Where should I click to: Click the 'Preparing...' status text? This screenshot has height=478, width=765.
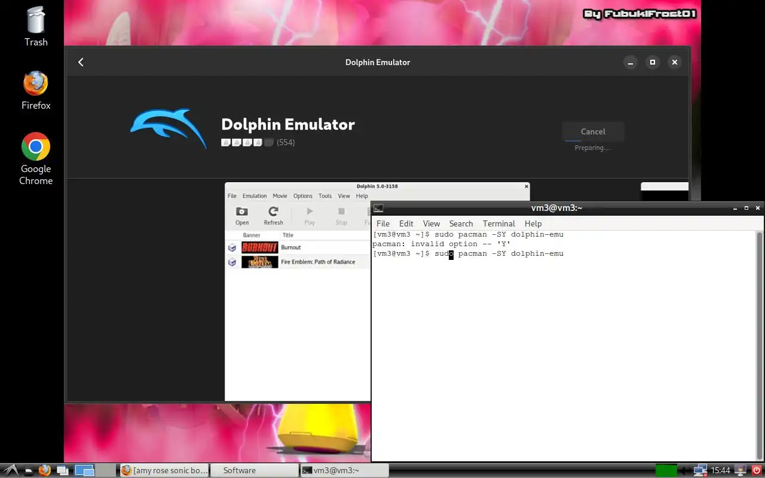592,148
